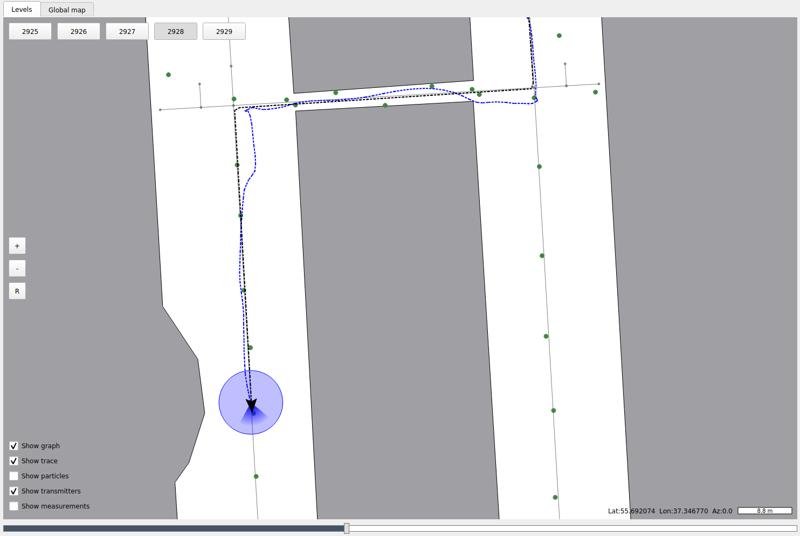Select level 2926
The width and height of the screenshot is (800, 536).
coord(79,31)
